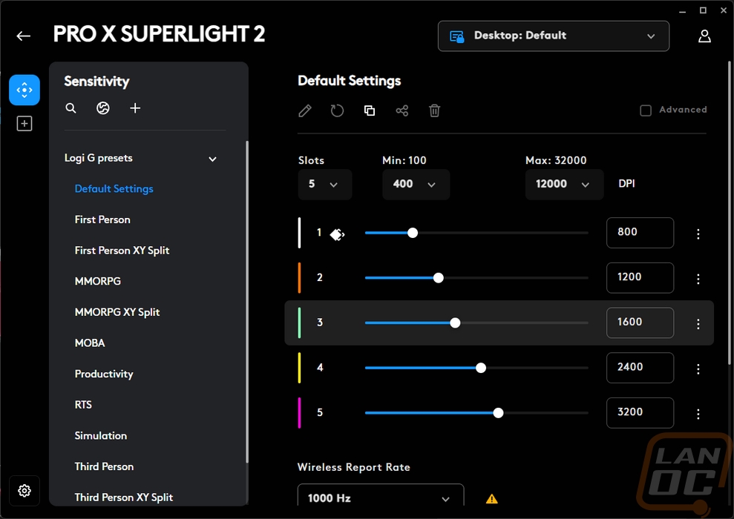734x519 pixels.
Task: Duplicate the preset with the copy icon
Action: [x=370, y=110]
